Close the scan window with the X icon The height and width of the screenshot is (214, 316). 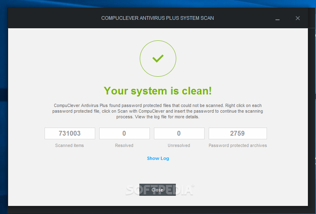tap(298, 18)
